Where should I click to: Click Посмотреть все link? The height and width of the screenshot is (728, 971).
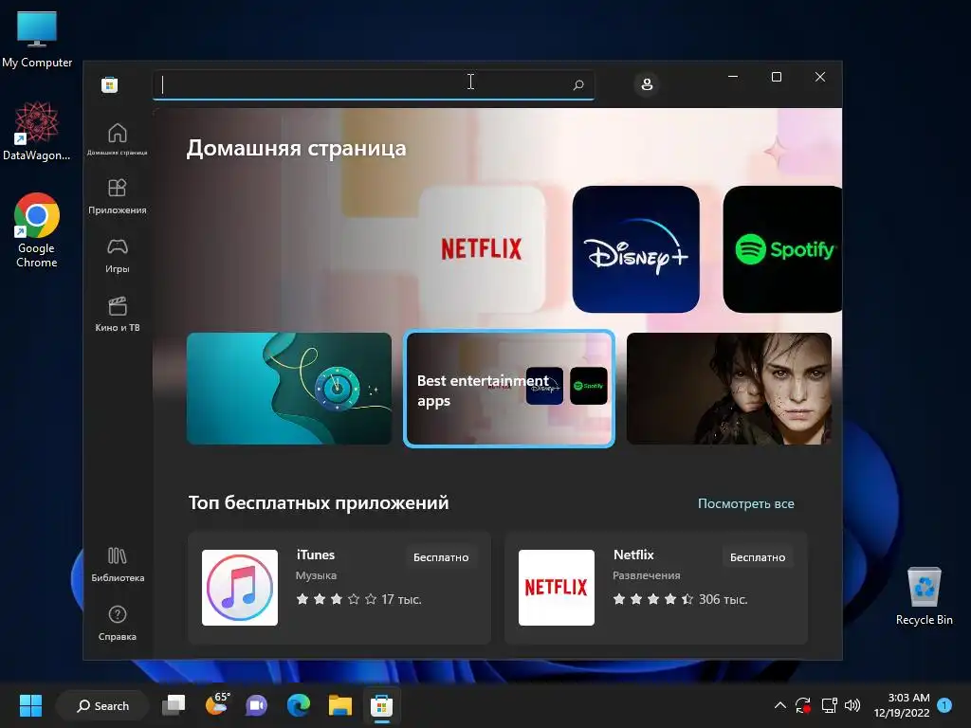pos(745,504)
